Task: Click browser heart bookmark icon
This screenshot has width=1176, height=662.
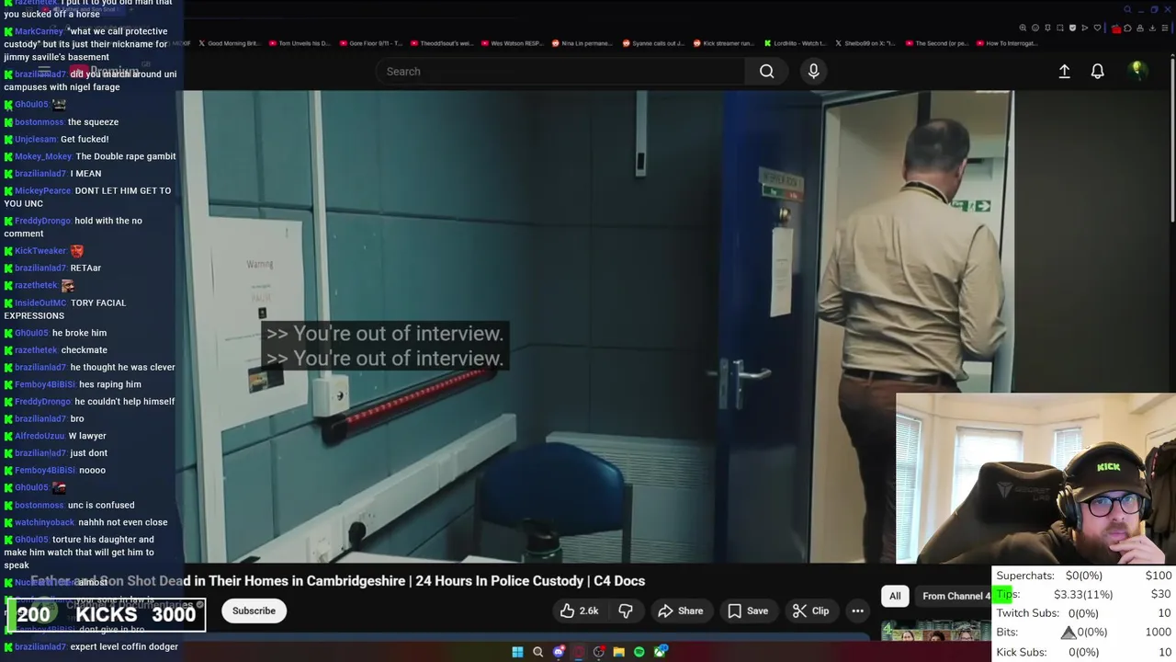Action: [1097, 28]
